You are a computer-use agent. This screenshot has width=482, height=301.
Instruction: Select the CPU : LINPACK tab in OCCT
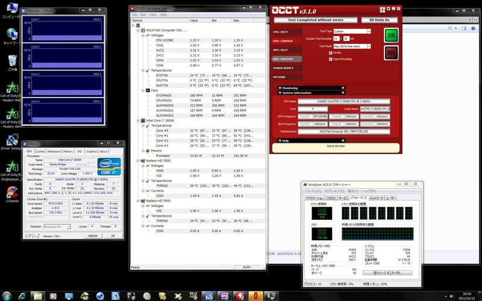pyautogui.click(x=287, y=41)
